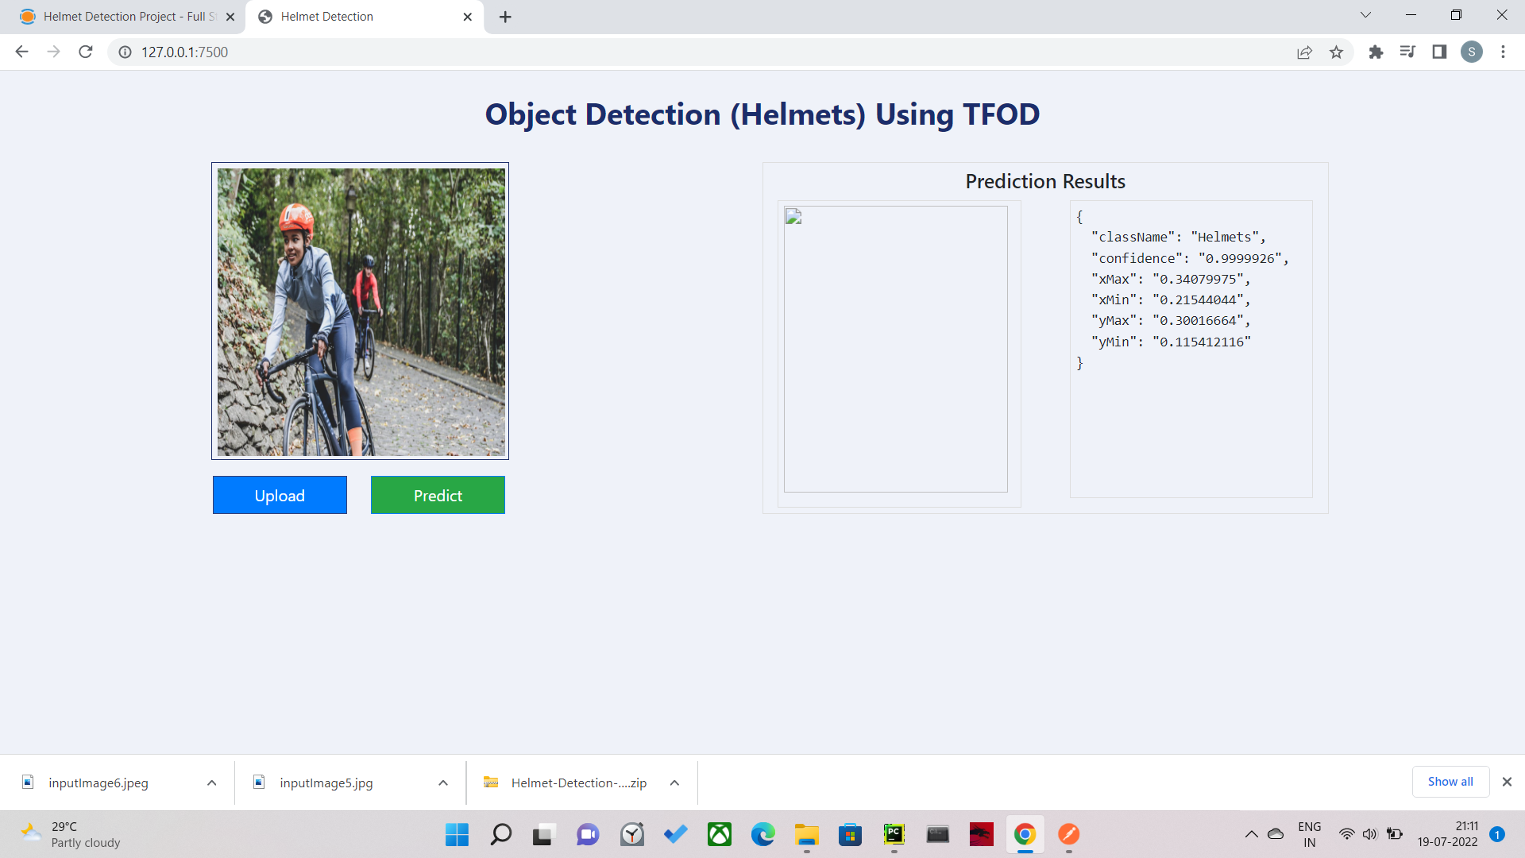Show hidden system tray icons
The height and width of the screenshot is (858, 1525).
1251,834
